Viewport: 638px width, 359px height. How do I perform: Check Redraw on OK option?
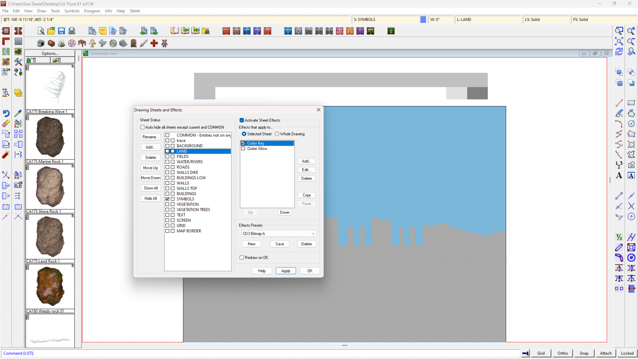point(242,258)
